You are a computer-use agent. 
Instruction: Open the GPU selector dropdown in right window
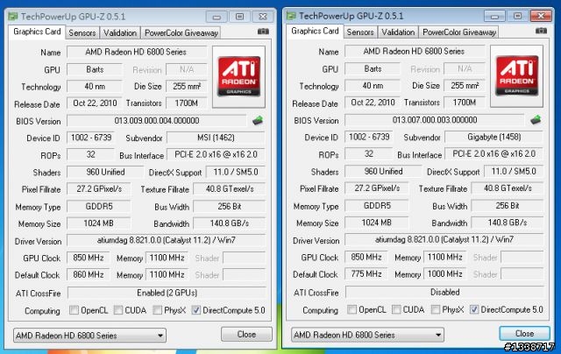click(368, 335)
